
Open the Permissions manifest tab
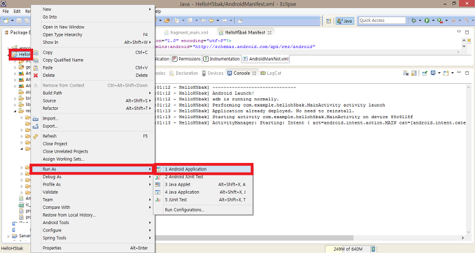[187, 59]
